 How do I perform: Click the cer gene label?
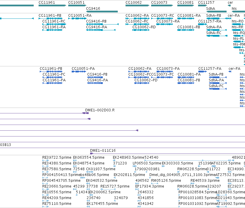pyautogui.click(x=230, y=3)
